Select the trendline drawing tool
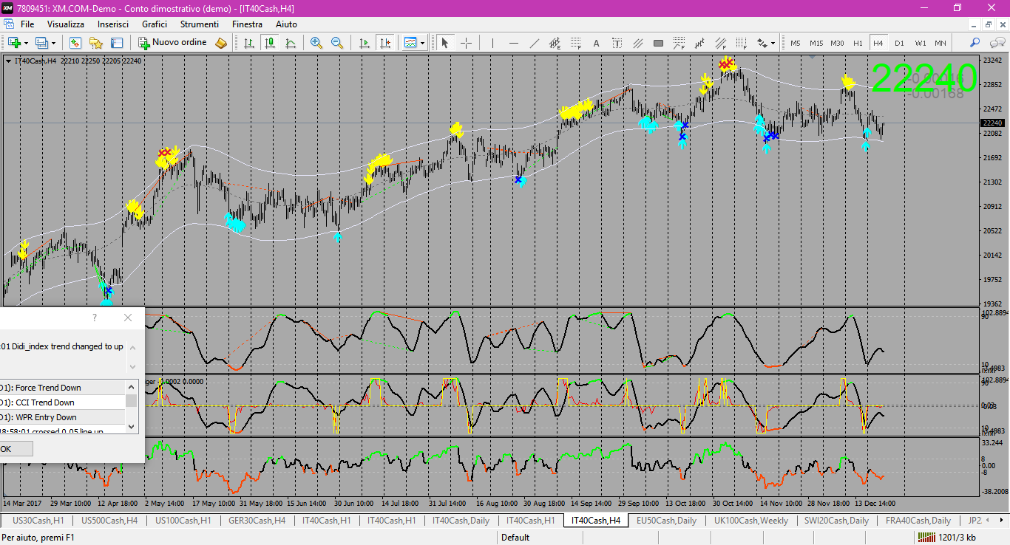The width and height of the screenshot is (1010, 545). 534,43
